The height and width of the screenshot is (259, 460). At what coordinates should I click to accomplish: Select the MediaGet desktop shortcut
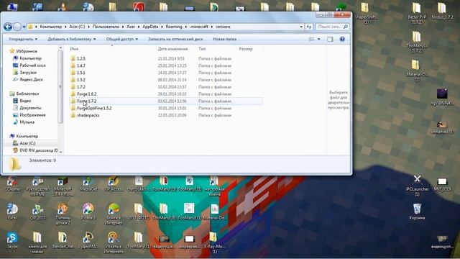coord(88,184)
